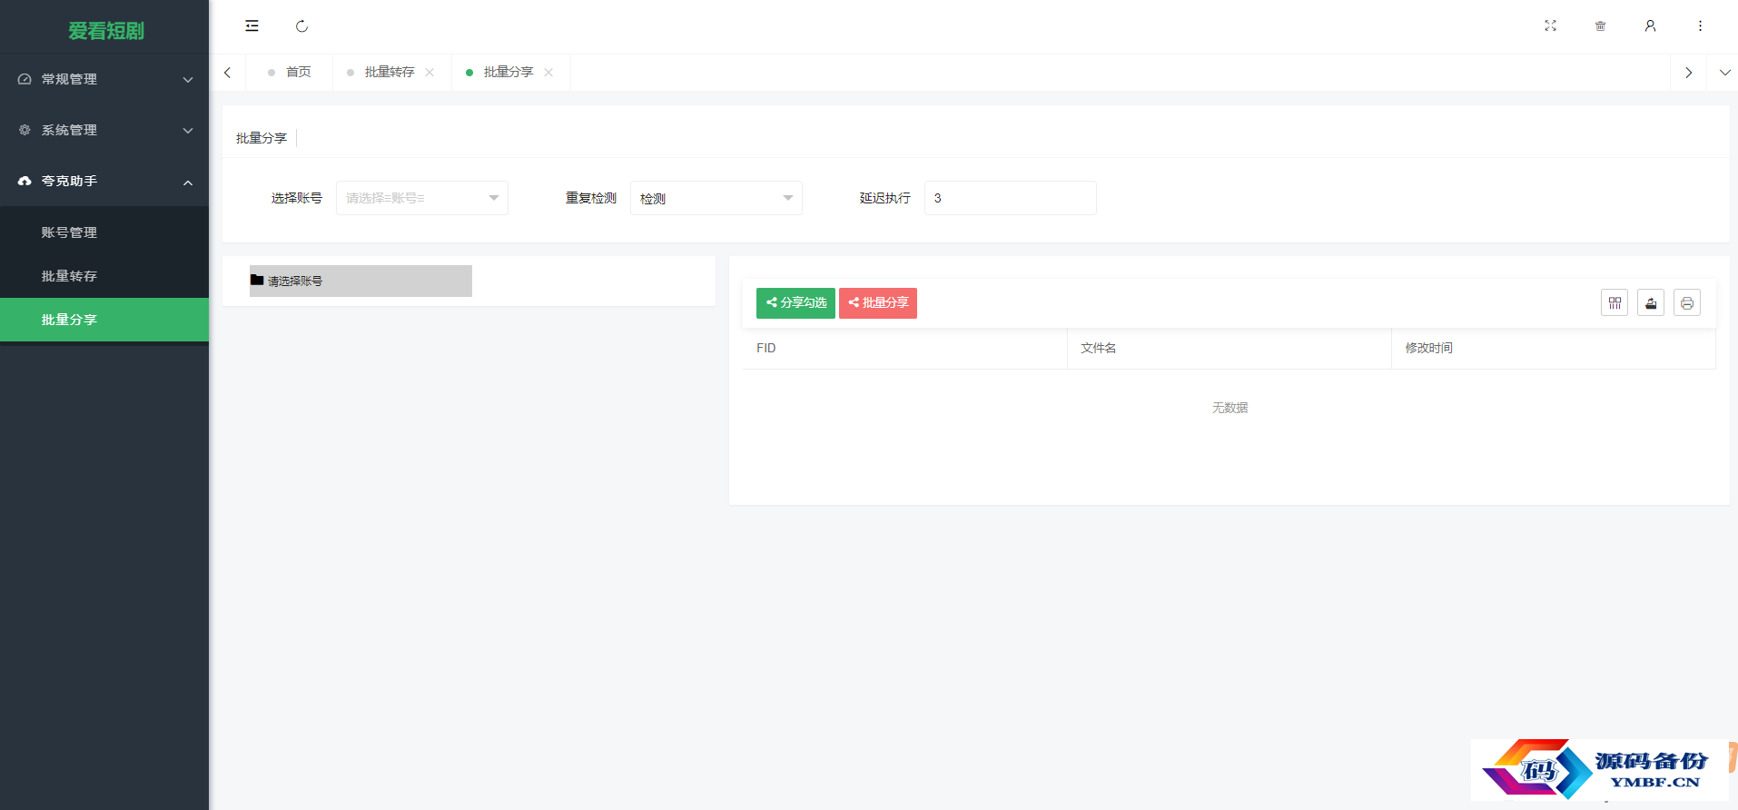This screenshot has height=810, width=1738.
Task: Click the 修改时间 column header
Action: pos(1554,348)
